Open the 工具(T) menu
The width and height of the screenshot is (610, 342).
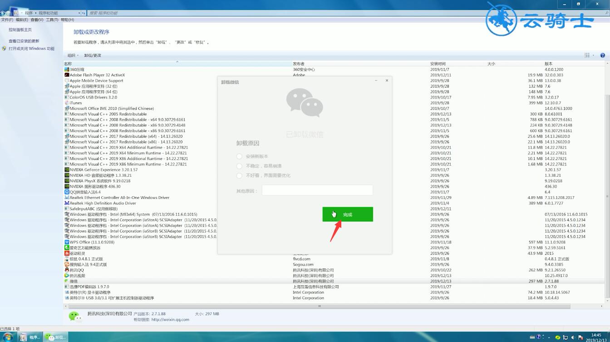point(52,20)
